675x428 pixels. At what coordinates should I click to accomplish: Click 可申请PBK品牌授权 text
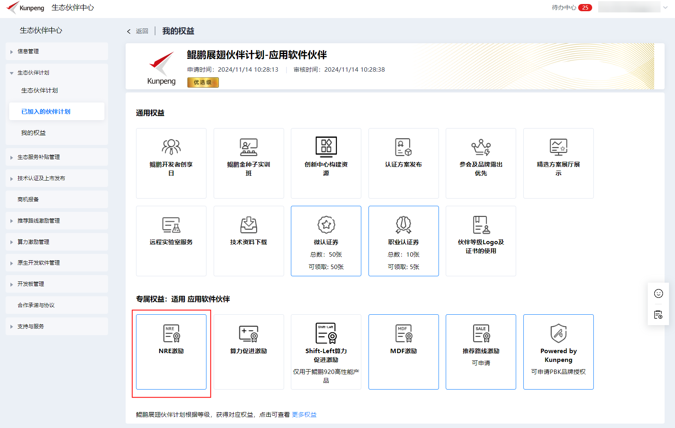558,372
